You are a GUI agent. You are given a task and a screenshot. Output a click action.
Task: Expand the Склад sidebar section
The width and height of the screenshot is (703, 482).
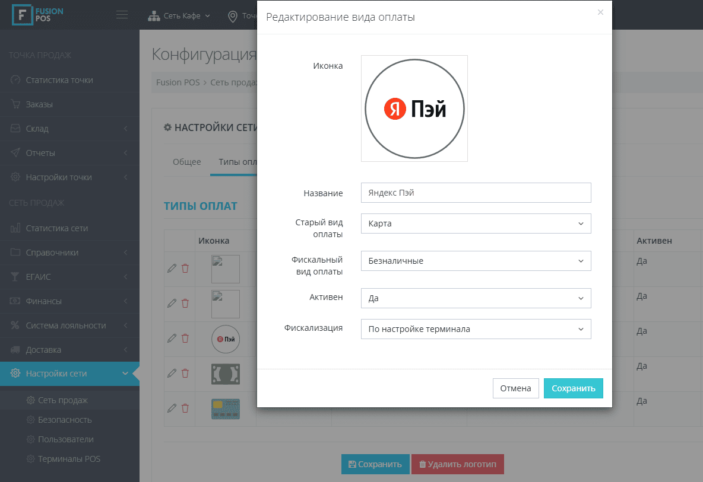(x=69, y=129)
